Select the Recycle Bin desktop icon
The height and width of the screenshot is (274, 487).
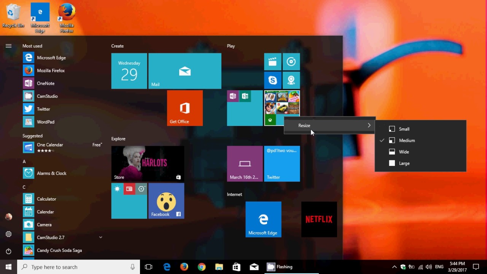pos(13,16)
